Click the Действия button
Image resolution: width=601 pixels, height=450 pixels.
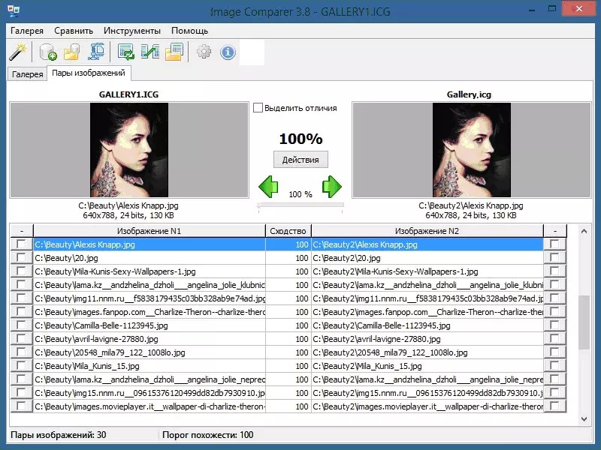[x=300, y=160]
